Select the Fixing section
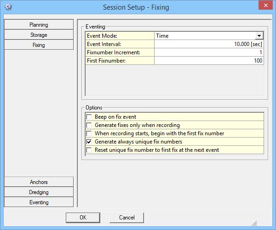This screenshot has width=276, height=230. tap(39, 45)
